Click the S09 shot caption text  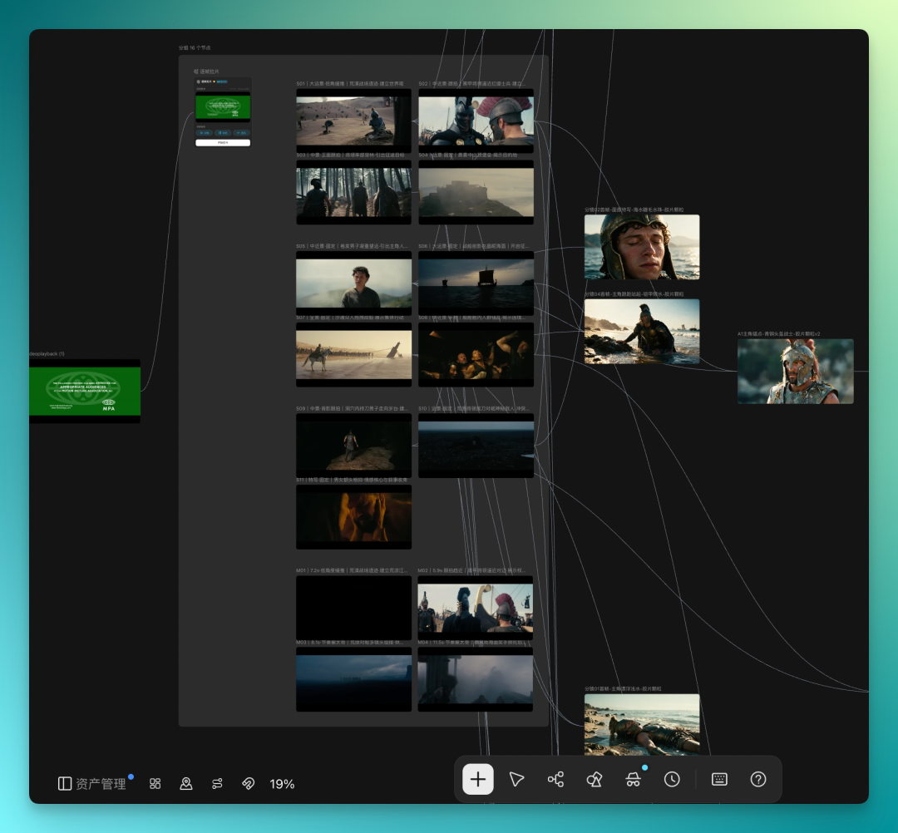point(352,409)
